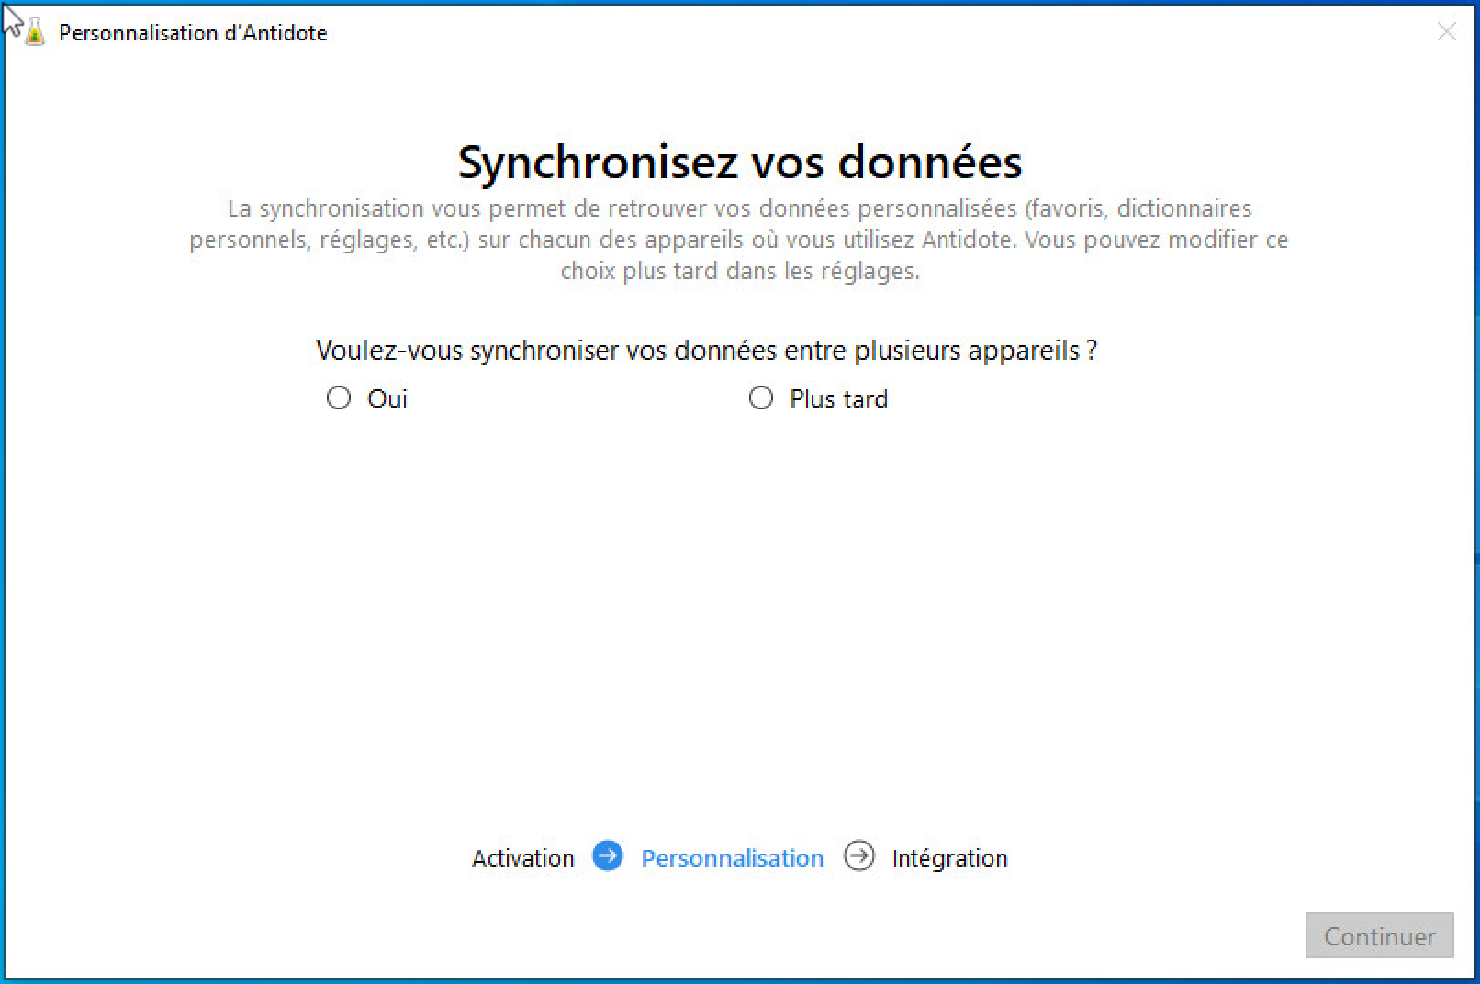Viewport: 1480px width, 984px height.
Task: Click the Continuer button
Action: [x=1379, y=935]
